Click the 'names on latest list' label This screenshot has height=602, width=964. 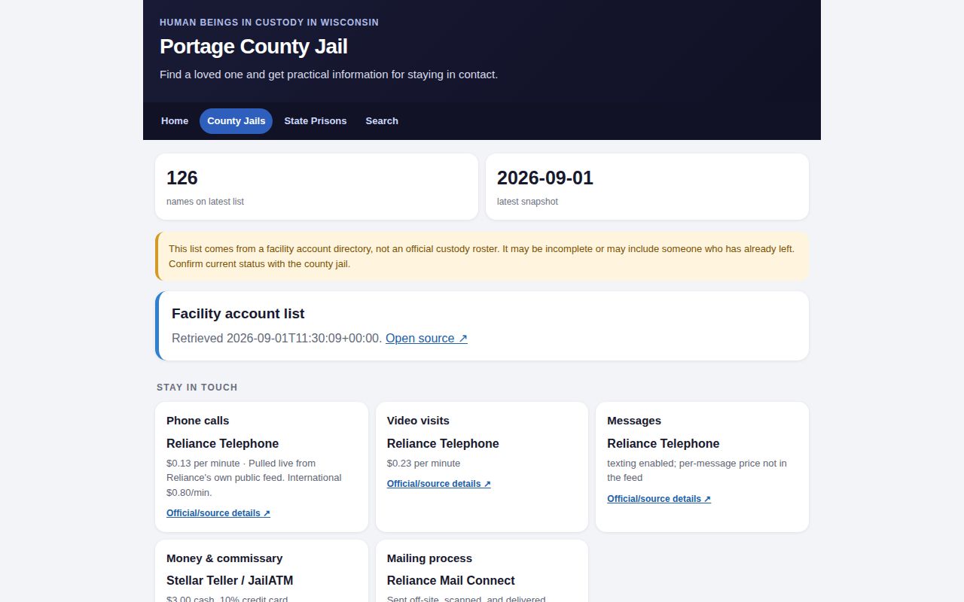pos(205,202)
